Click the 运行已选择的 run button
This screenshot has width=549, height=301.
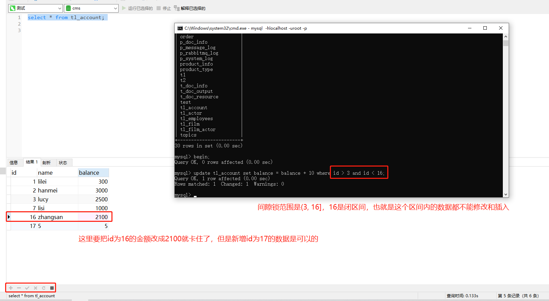(137, 8)
